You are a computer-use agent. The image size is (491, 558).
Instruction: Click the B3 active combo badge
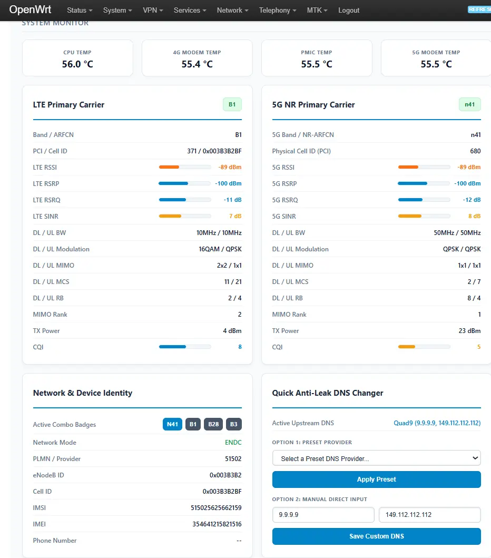[234, 424]
